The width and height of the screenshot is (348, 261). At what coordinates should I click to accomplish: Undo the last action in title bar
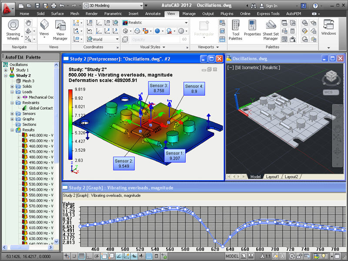point(62,6)
